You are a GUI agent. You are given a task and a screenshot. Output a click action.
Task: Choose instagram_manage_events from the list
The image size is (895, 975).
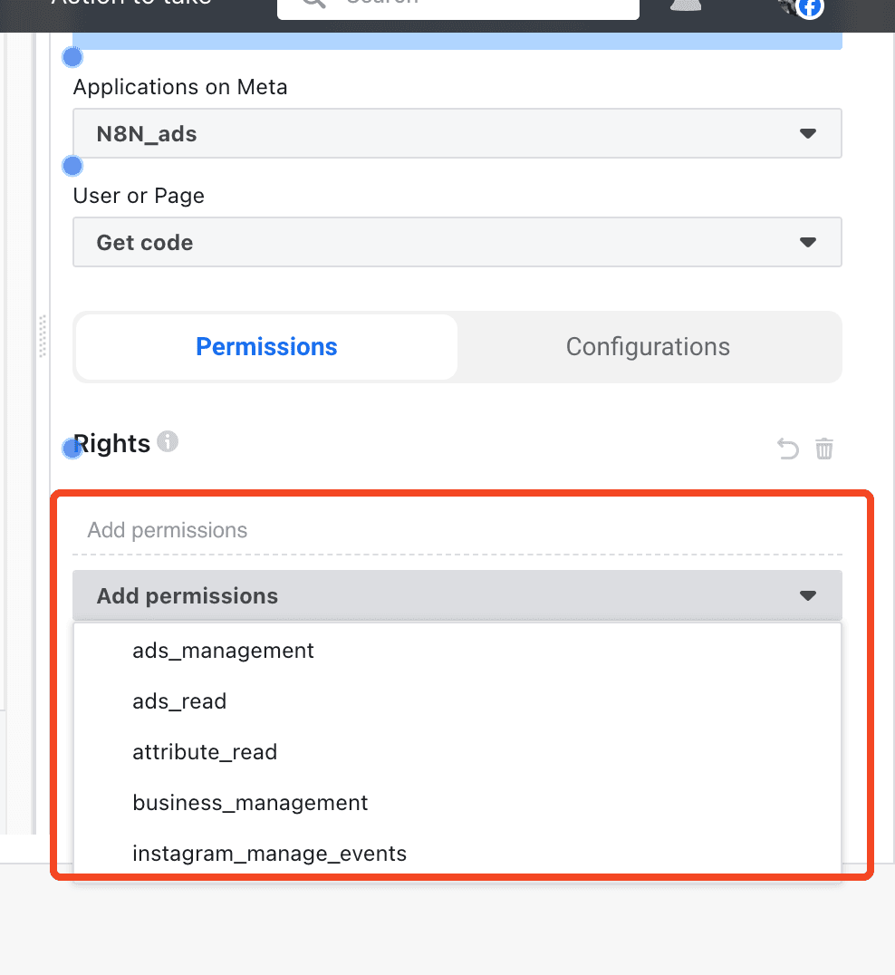tap(269, 854)
